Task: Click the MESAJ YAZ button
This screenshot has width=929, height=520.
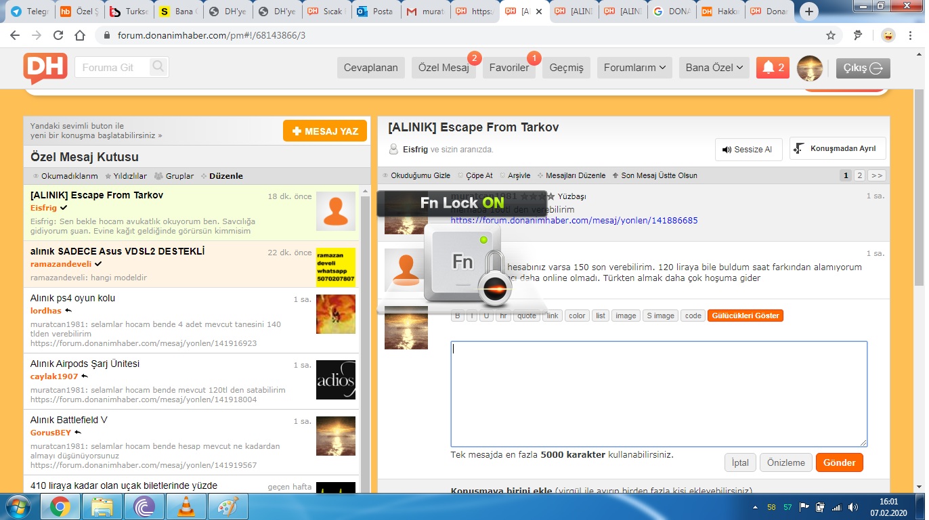Action: tap(325, 131)
